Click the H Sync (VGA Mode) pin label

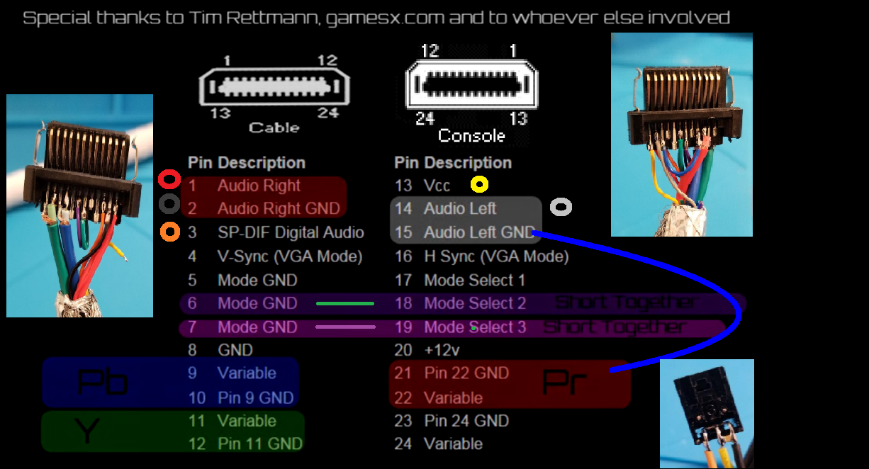tap(495, 256)
